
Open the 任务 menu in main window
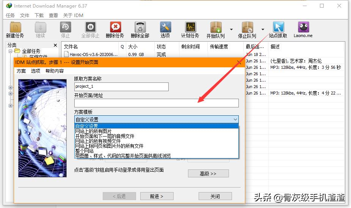tap(10, 15)
